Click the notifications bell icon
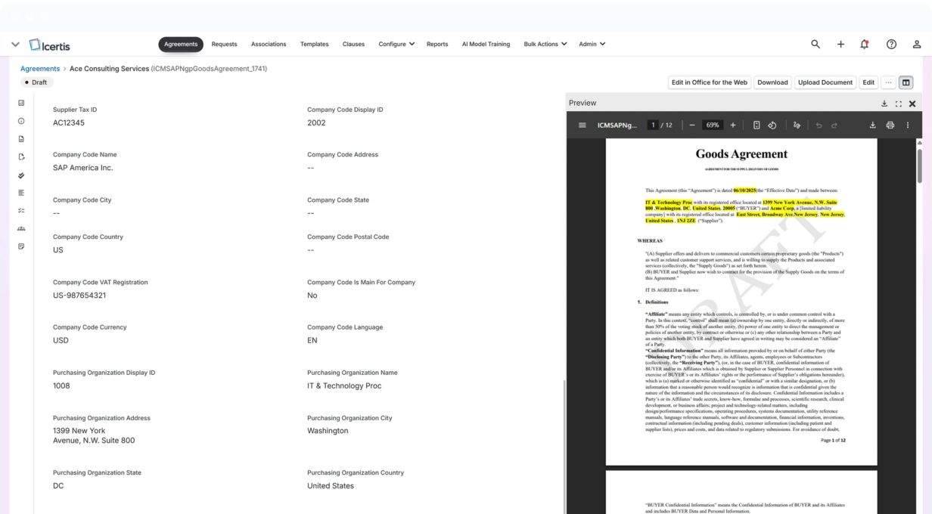 point(865,45)
